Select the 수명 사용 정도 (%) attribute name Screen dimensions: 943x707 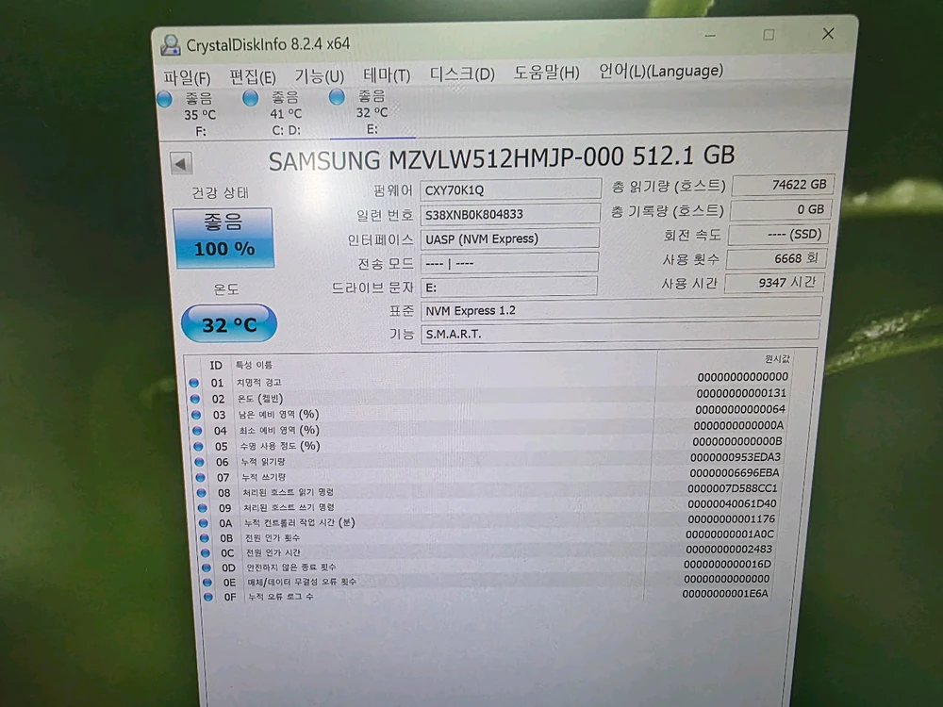coord(280,446)
